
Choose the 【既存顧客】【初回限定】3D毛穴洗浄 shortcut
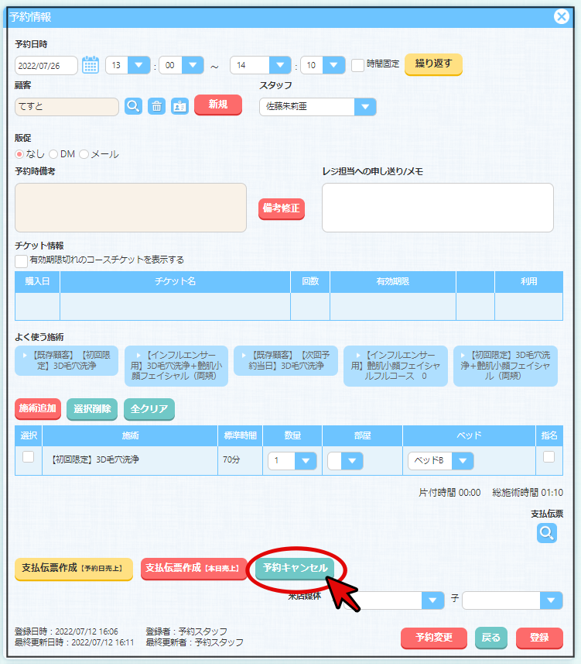(67, 360)
